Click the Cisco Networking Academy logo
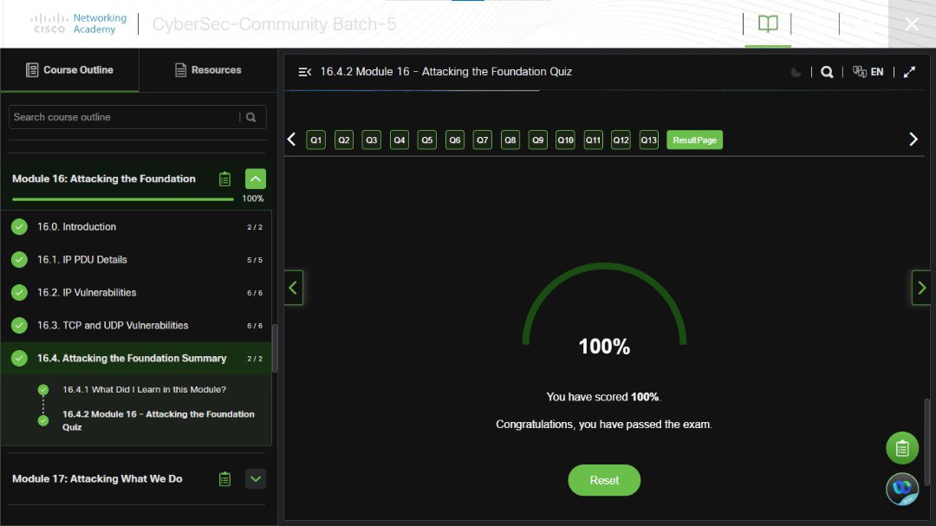 pyautogui.click(x=79, y=24)
